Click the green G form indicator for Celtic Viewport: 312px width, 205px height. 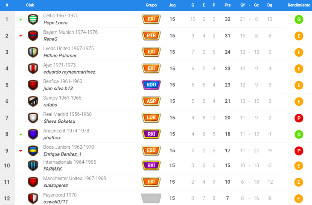[299, 19]
